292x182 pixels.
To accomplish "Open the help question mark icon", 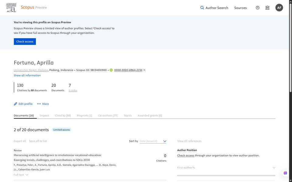I will pyautogui.click(x=258, y=8).
